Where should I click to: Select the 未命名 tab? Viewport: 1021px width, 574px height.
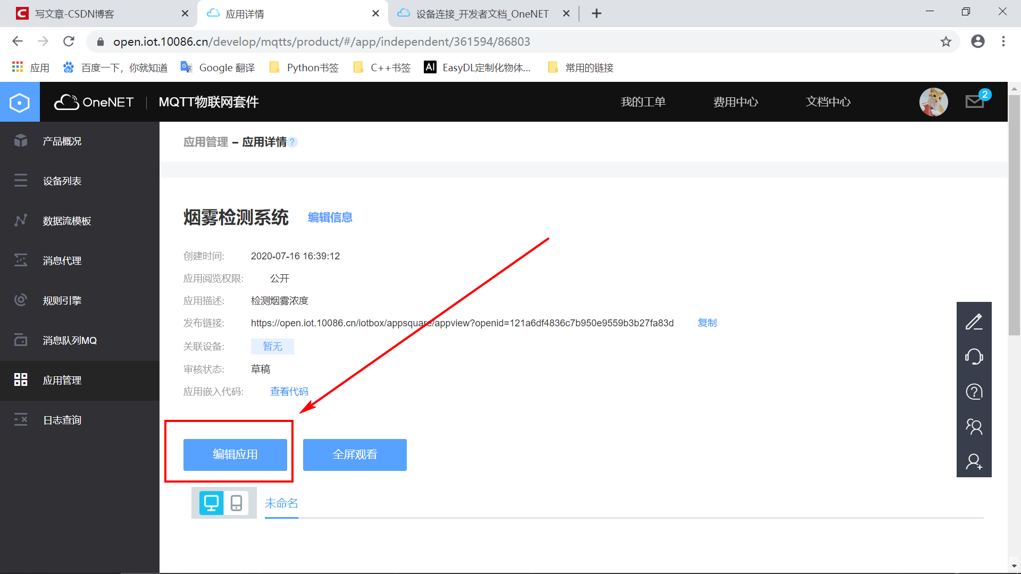(281, 503)
